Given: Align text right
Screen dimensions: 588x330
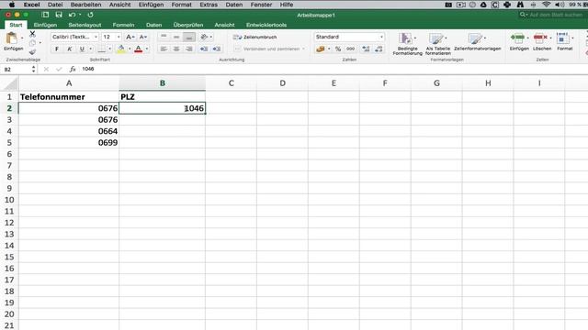Looking at the screenshot, I should (x=189, y=49).
